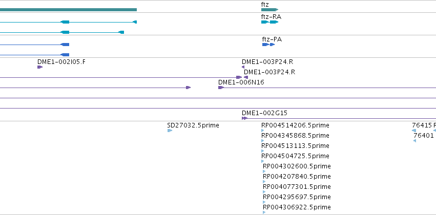Click the DME1-006N16 feature arrow
The width and height of the screenshot is (436, 215).
tap(221, 88)
